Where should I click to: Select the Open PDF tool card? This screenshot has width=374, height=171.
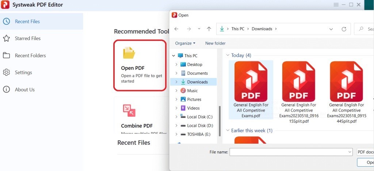(x=140, y=65)
